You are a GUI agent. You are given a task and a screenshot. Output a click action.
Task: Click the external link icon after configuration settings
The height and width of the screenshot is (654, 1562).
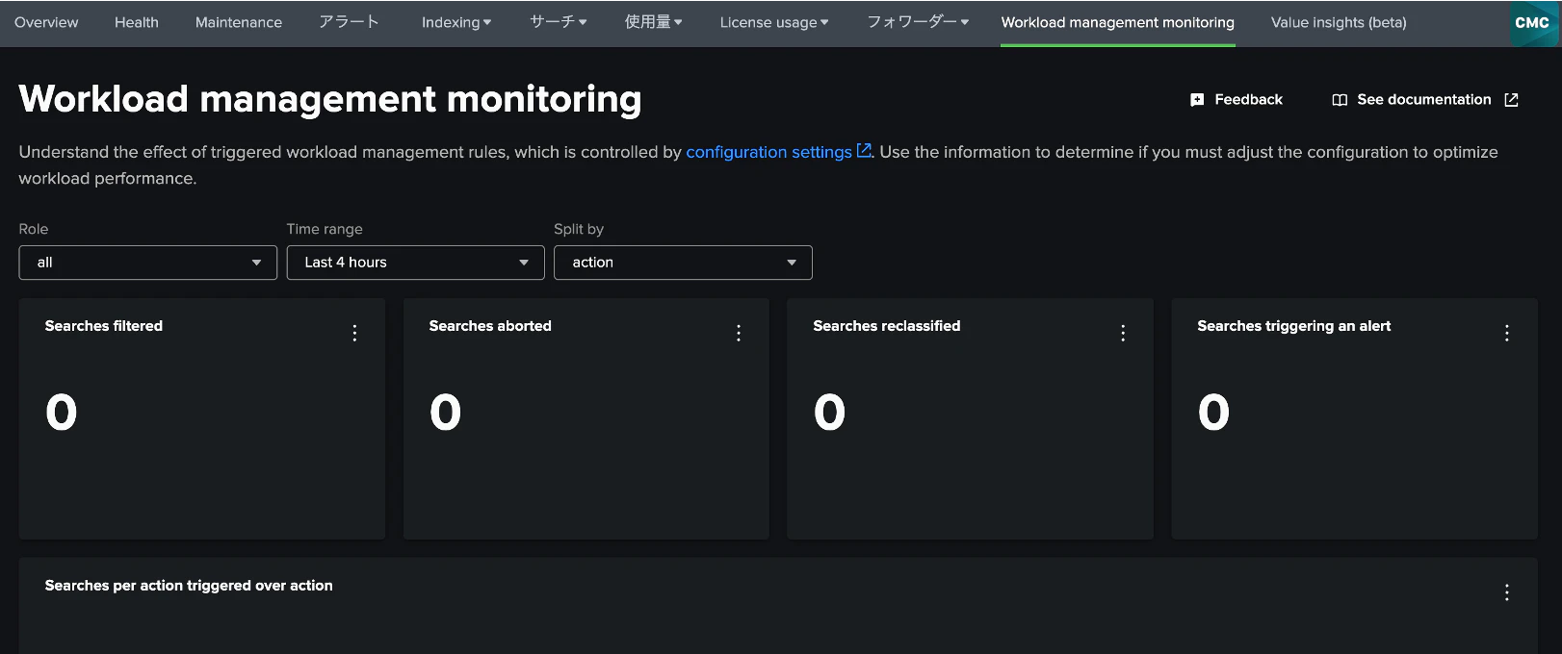(864, 151)
